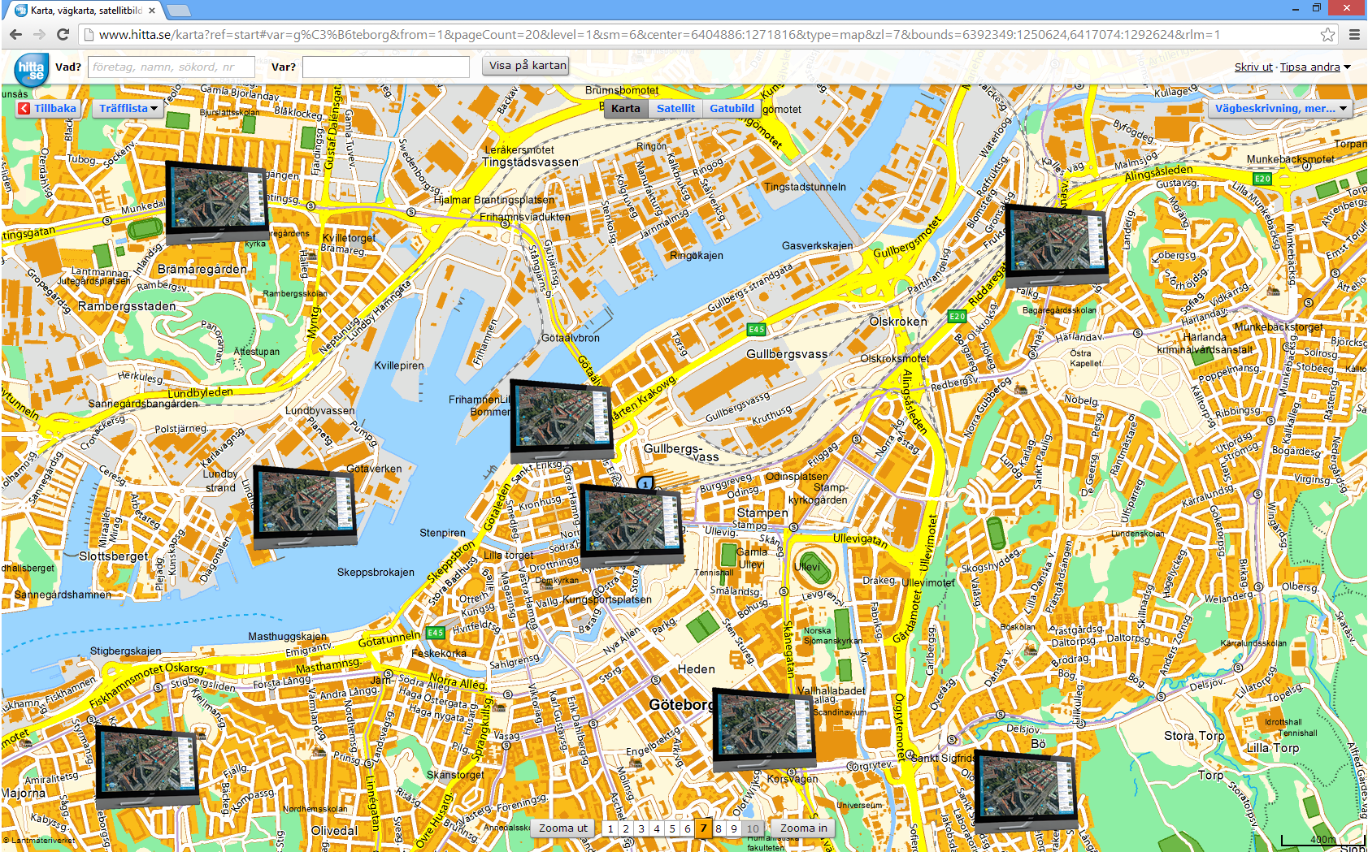Click the Zooma in button

[803, 828]
